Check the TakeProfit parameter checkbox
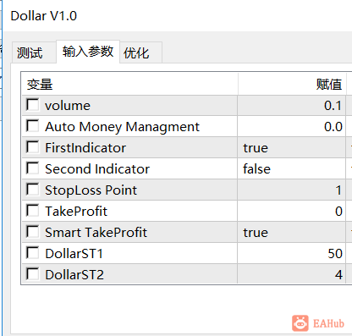352x336 pixels. [x=33, y=211]
